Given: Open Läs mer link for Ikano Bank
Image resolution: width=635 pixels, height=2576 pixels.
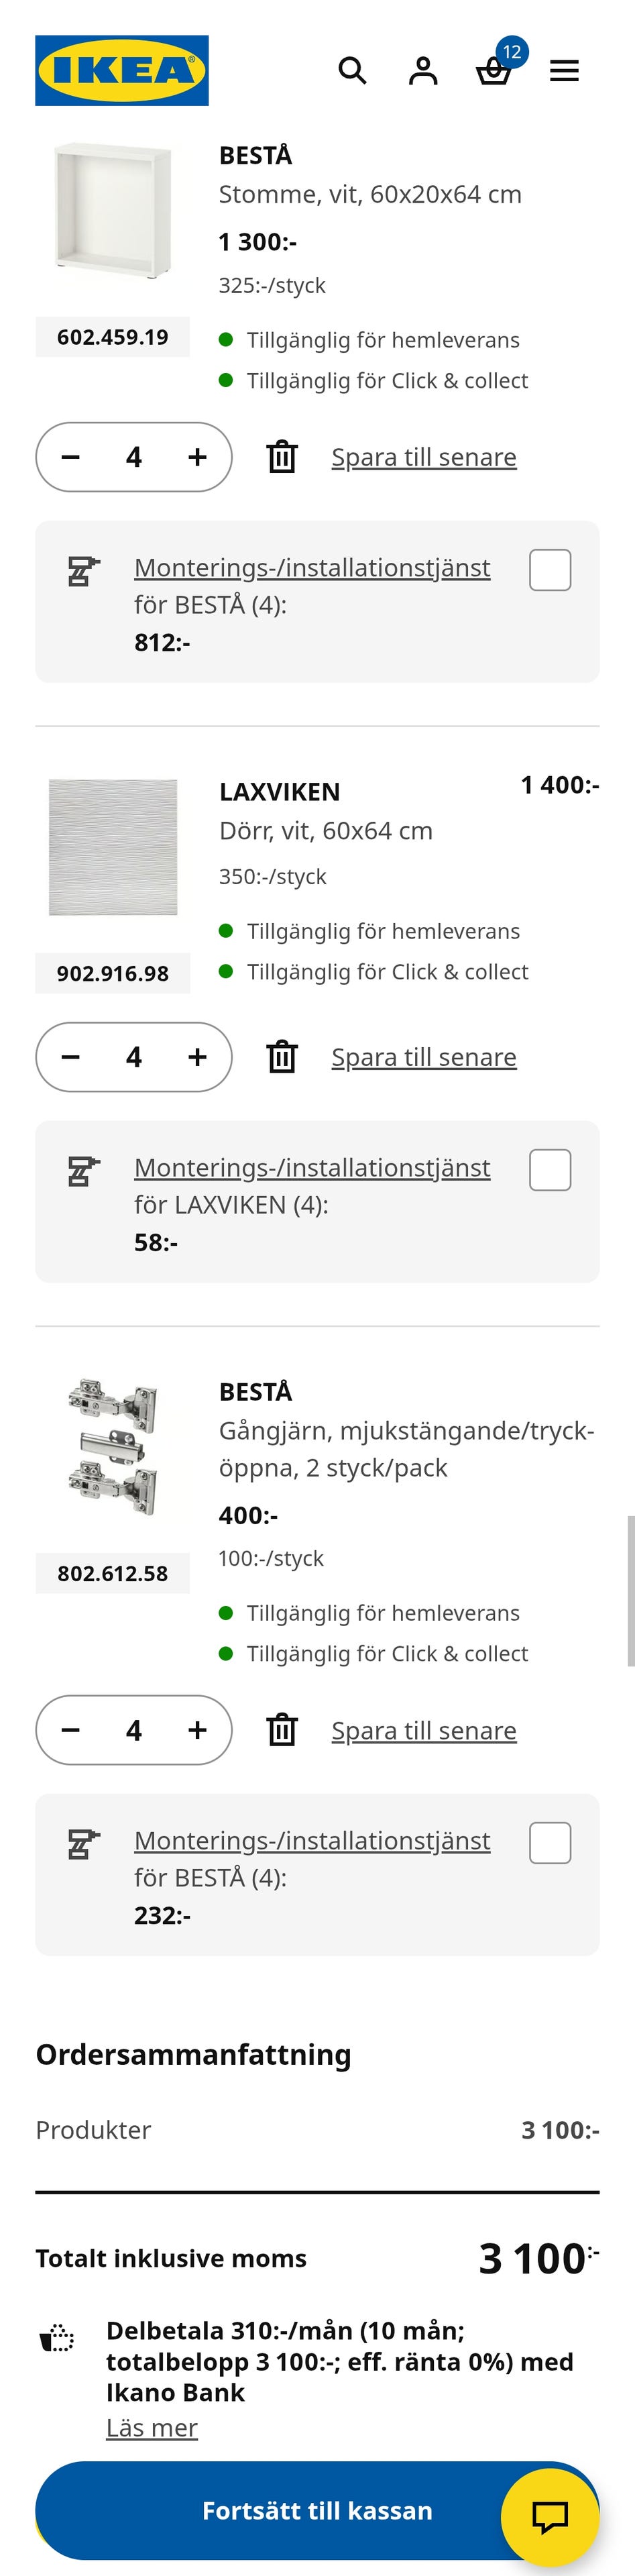Looking at the screenshot, I should pos(152,2427).
